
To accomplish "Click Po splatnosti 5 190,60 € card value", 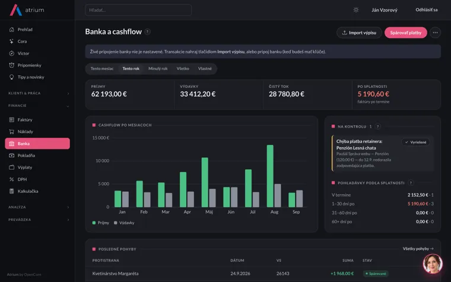I will [x=373, y=94].
